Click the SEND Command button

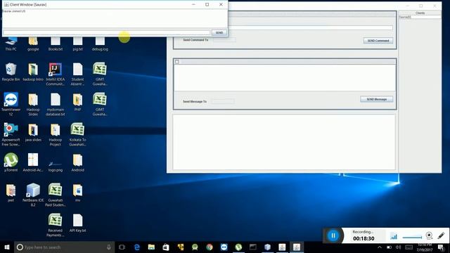[x=378, y=41]
